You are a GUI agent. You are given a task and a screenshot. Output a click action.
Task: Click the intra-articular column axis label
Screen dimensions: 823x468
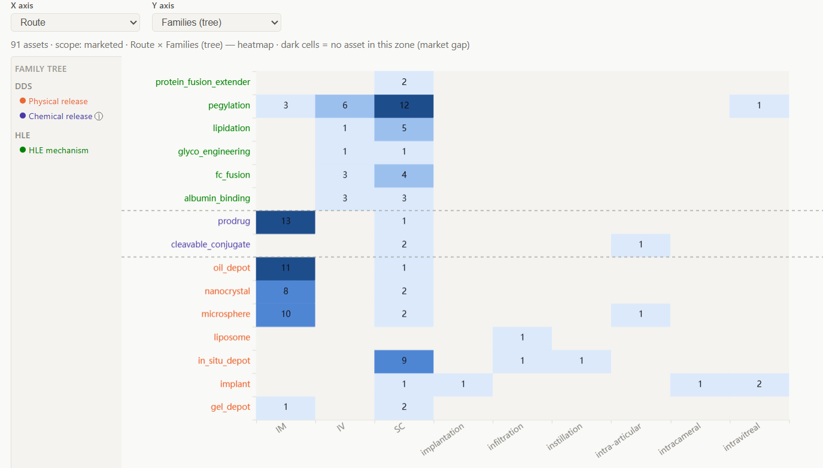click(619, 440)
